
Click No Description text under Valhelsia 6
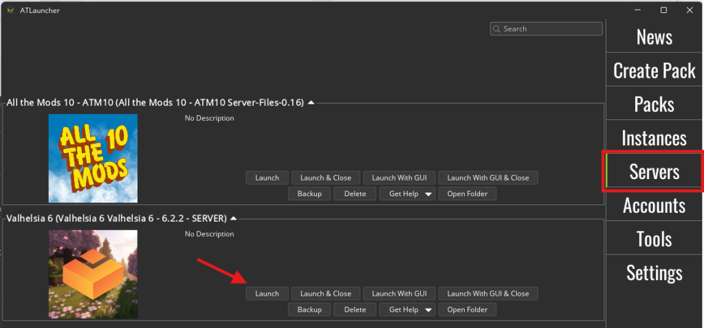point(209,234)
